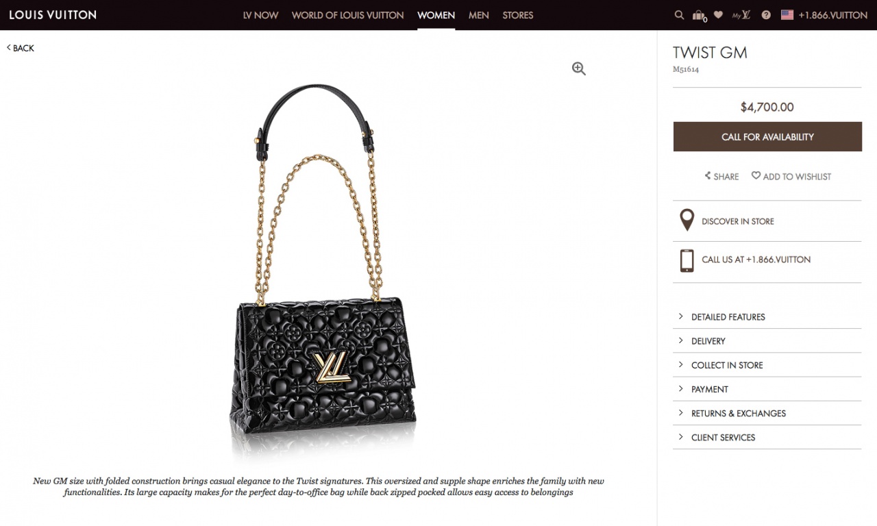Click the Call for Availability button
Screen dimensions: 877x526
[x=767, y=136]
